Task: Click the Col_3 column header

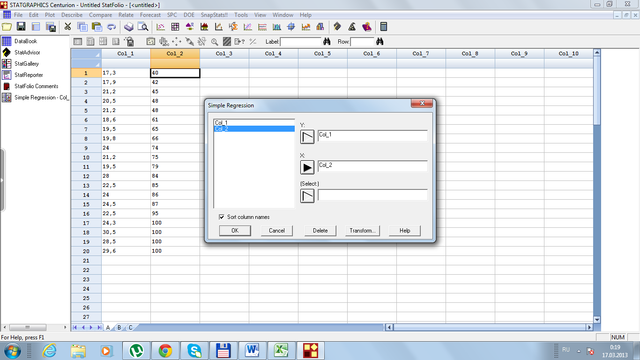Action: (x=224, y=53)
